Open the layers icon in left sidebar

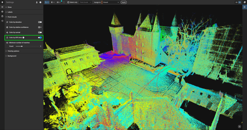tap(2, 7)
